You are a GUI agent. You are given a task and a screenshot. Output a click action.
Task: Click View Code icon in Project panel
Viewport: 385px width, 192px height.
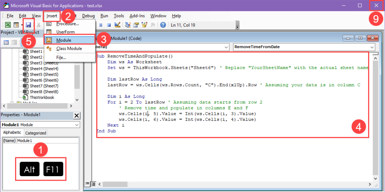pos(6,43)
